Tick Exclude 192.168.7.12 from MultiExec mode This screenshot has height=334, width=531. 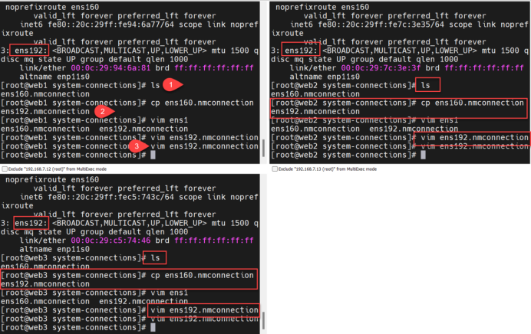[x=5, y=169]
